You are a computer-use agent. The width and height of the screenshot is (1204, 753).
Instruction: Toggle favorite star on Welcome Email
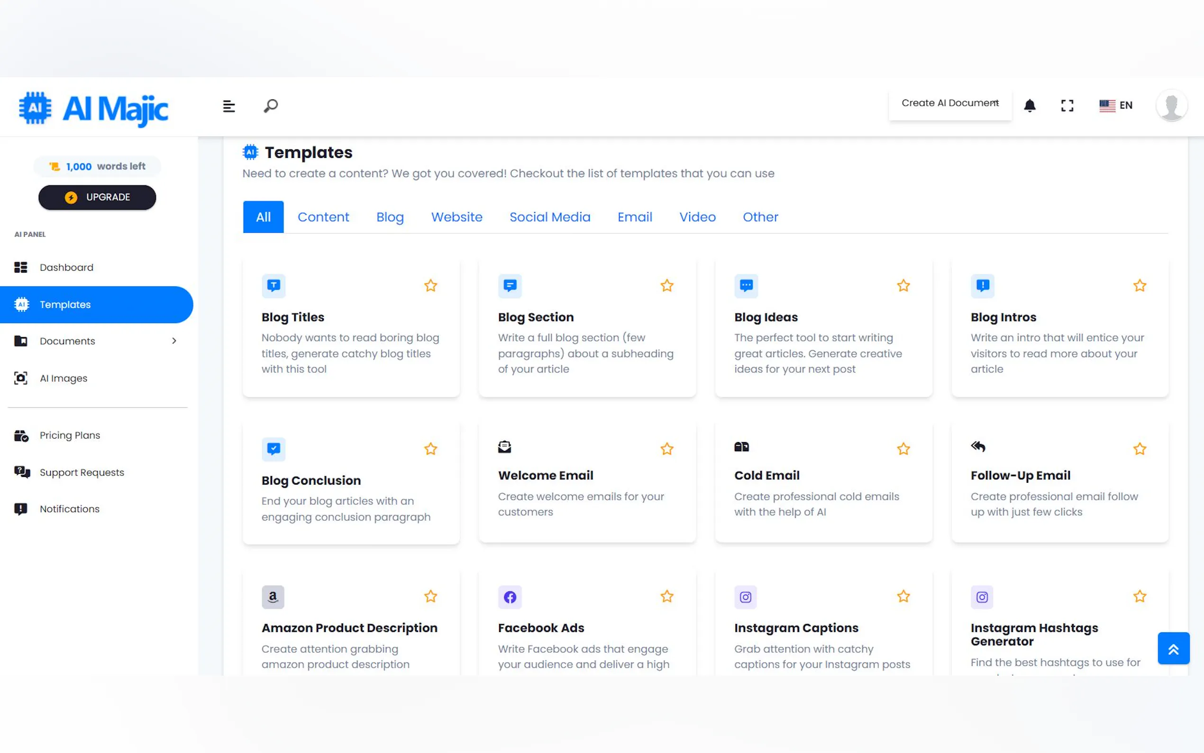point(666,449)
